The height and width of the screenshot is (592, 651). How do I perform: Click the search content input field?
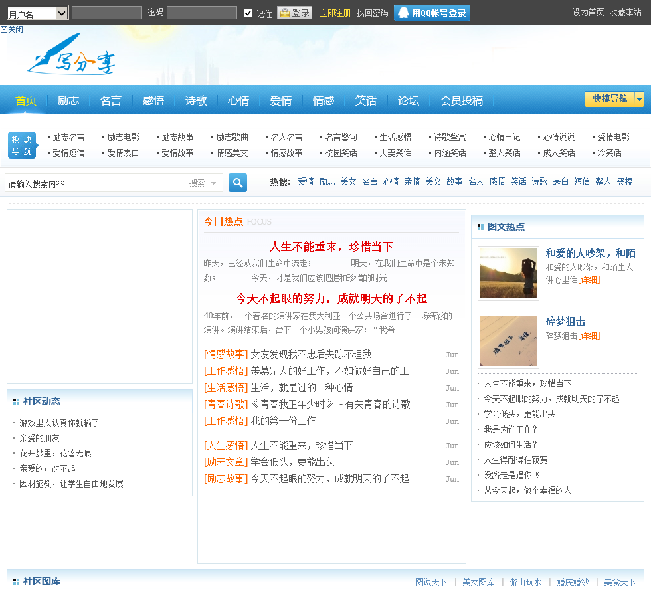point(94,183)
